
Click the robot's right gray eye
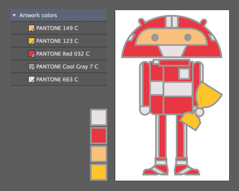(x=188, y=37)
